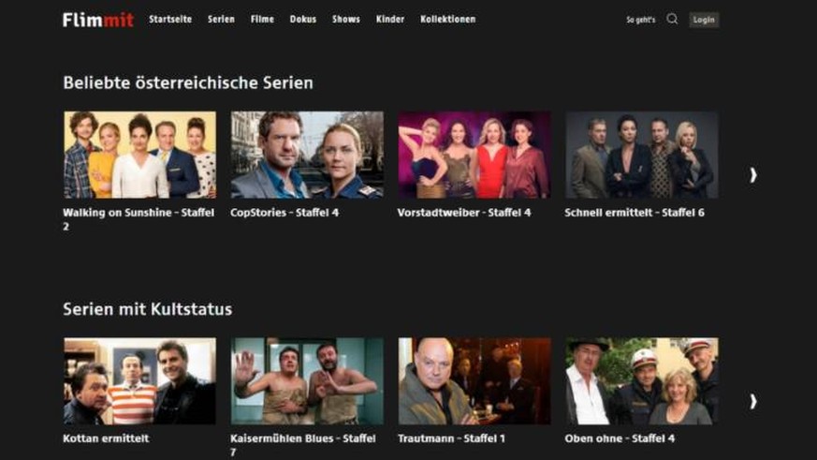
Task: Click the Flimmit logo
Action: click(x=98, y=20)
